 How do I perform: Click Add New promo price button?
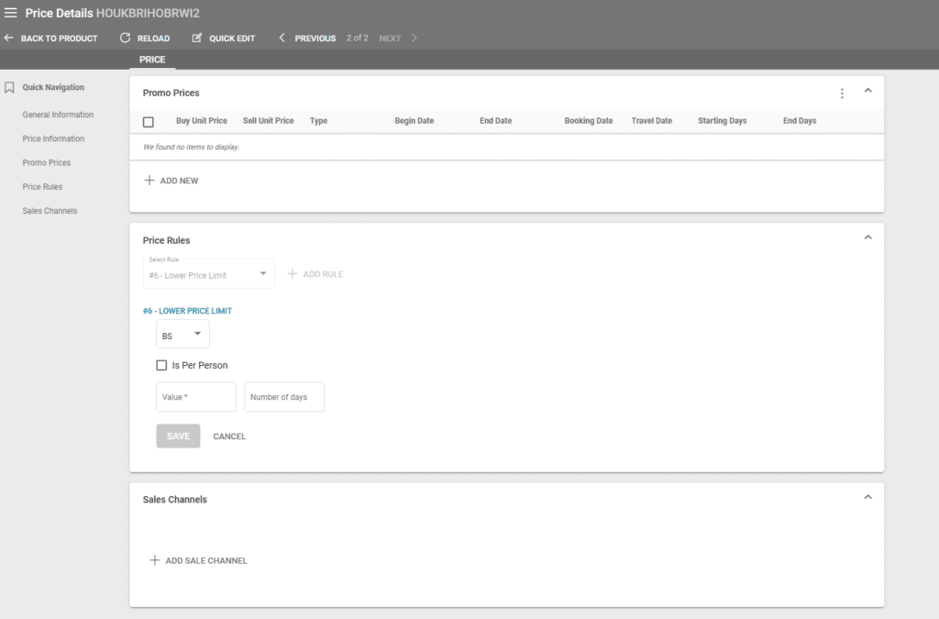pos(171,181)
